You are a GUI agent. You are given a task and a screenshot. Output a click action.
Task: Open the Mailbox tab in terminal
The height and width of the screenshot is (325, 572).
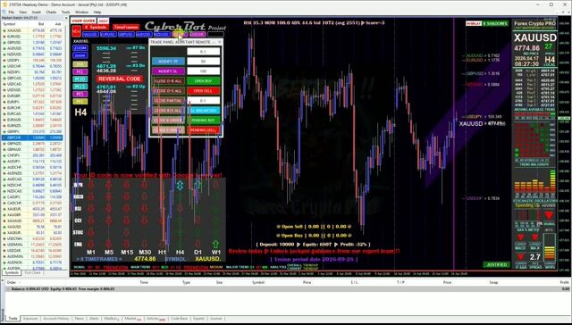point(111,319)
